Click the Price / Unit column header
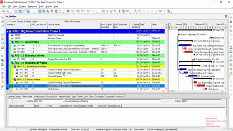Screen dimensions: 233x131 100,106
